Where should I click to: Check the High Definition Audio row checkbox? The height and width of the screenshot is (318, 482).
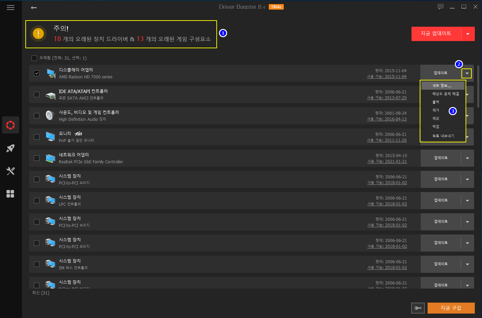coord(37,116)
